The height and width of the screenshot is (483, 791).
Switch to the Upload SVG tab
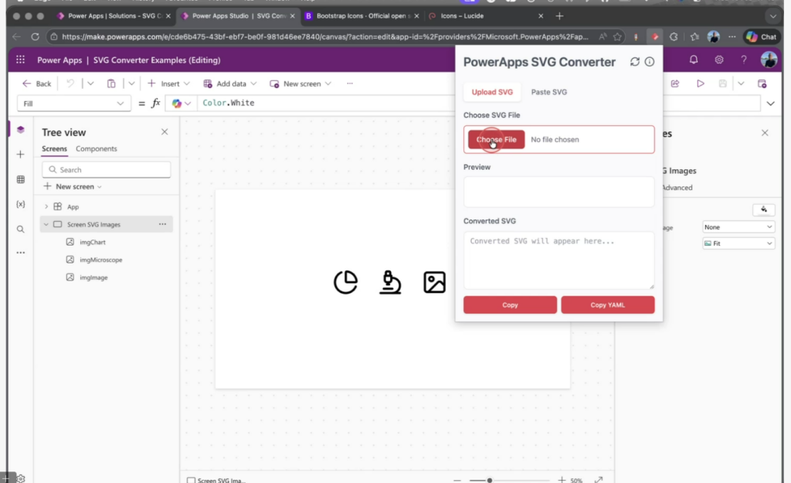[x=492, y=92]
